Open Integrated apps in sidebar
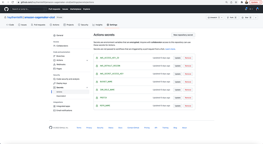The width and height of the screenshot is (263, 144). click(x=61, y=106)
